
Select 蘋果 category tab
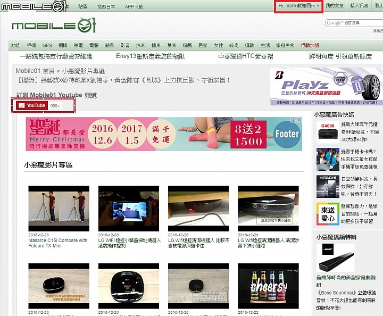click(110, 45)
